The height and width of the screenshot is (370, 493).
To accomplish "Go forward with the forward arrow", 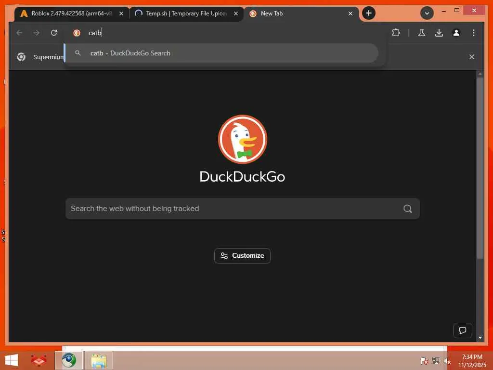I will (x=37, y=33).
